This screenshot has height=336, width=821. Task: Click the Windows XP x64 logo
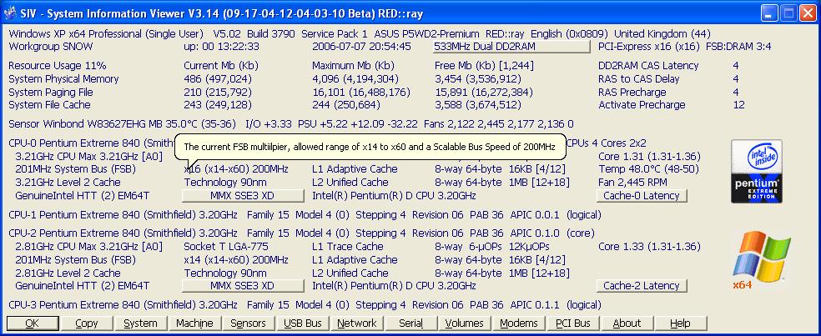point(760,260)
